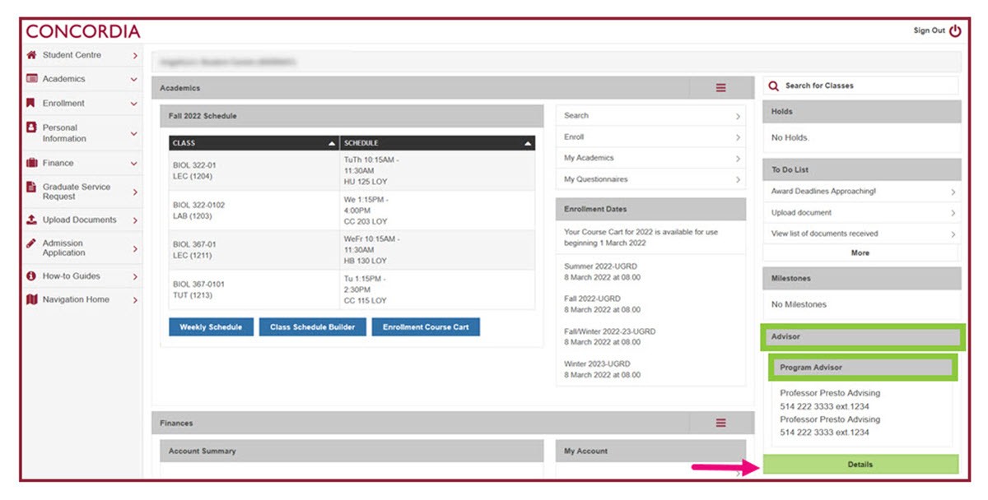This screenshot has width=988, height=500.
Task: Click Details under Program Advisor
Action: 860,464
